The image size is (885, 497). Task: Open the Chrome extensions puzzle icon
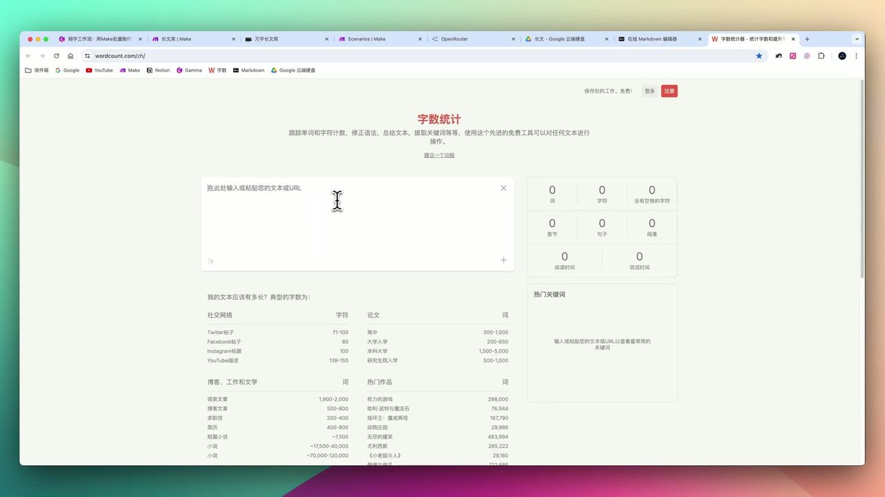pyautogui.click(x=821, y=55)
